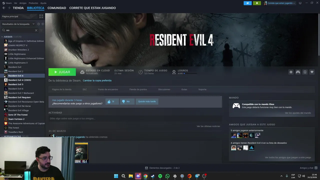Open the library grid view icon
This screenshot has width=320, height=180.
tap(41, 16)
